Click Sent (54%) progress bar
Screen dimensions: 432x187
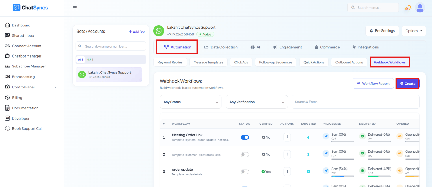pos(343,176)
